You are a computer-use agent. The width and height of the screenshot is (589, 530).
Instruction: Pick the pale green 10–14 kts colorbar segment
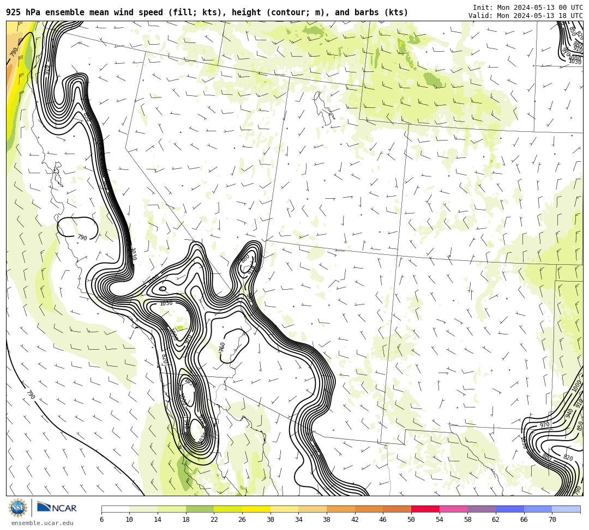click(143, 509)
